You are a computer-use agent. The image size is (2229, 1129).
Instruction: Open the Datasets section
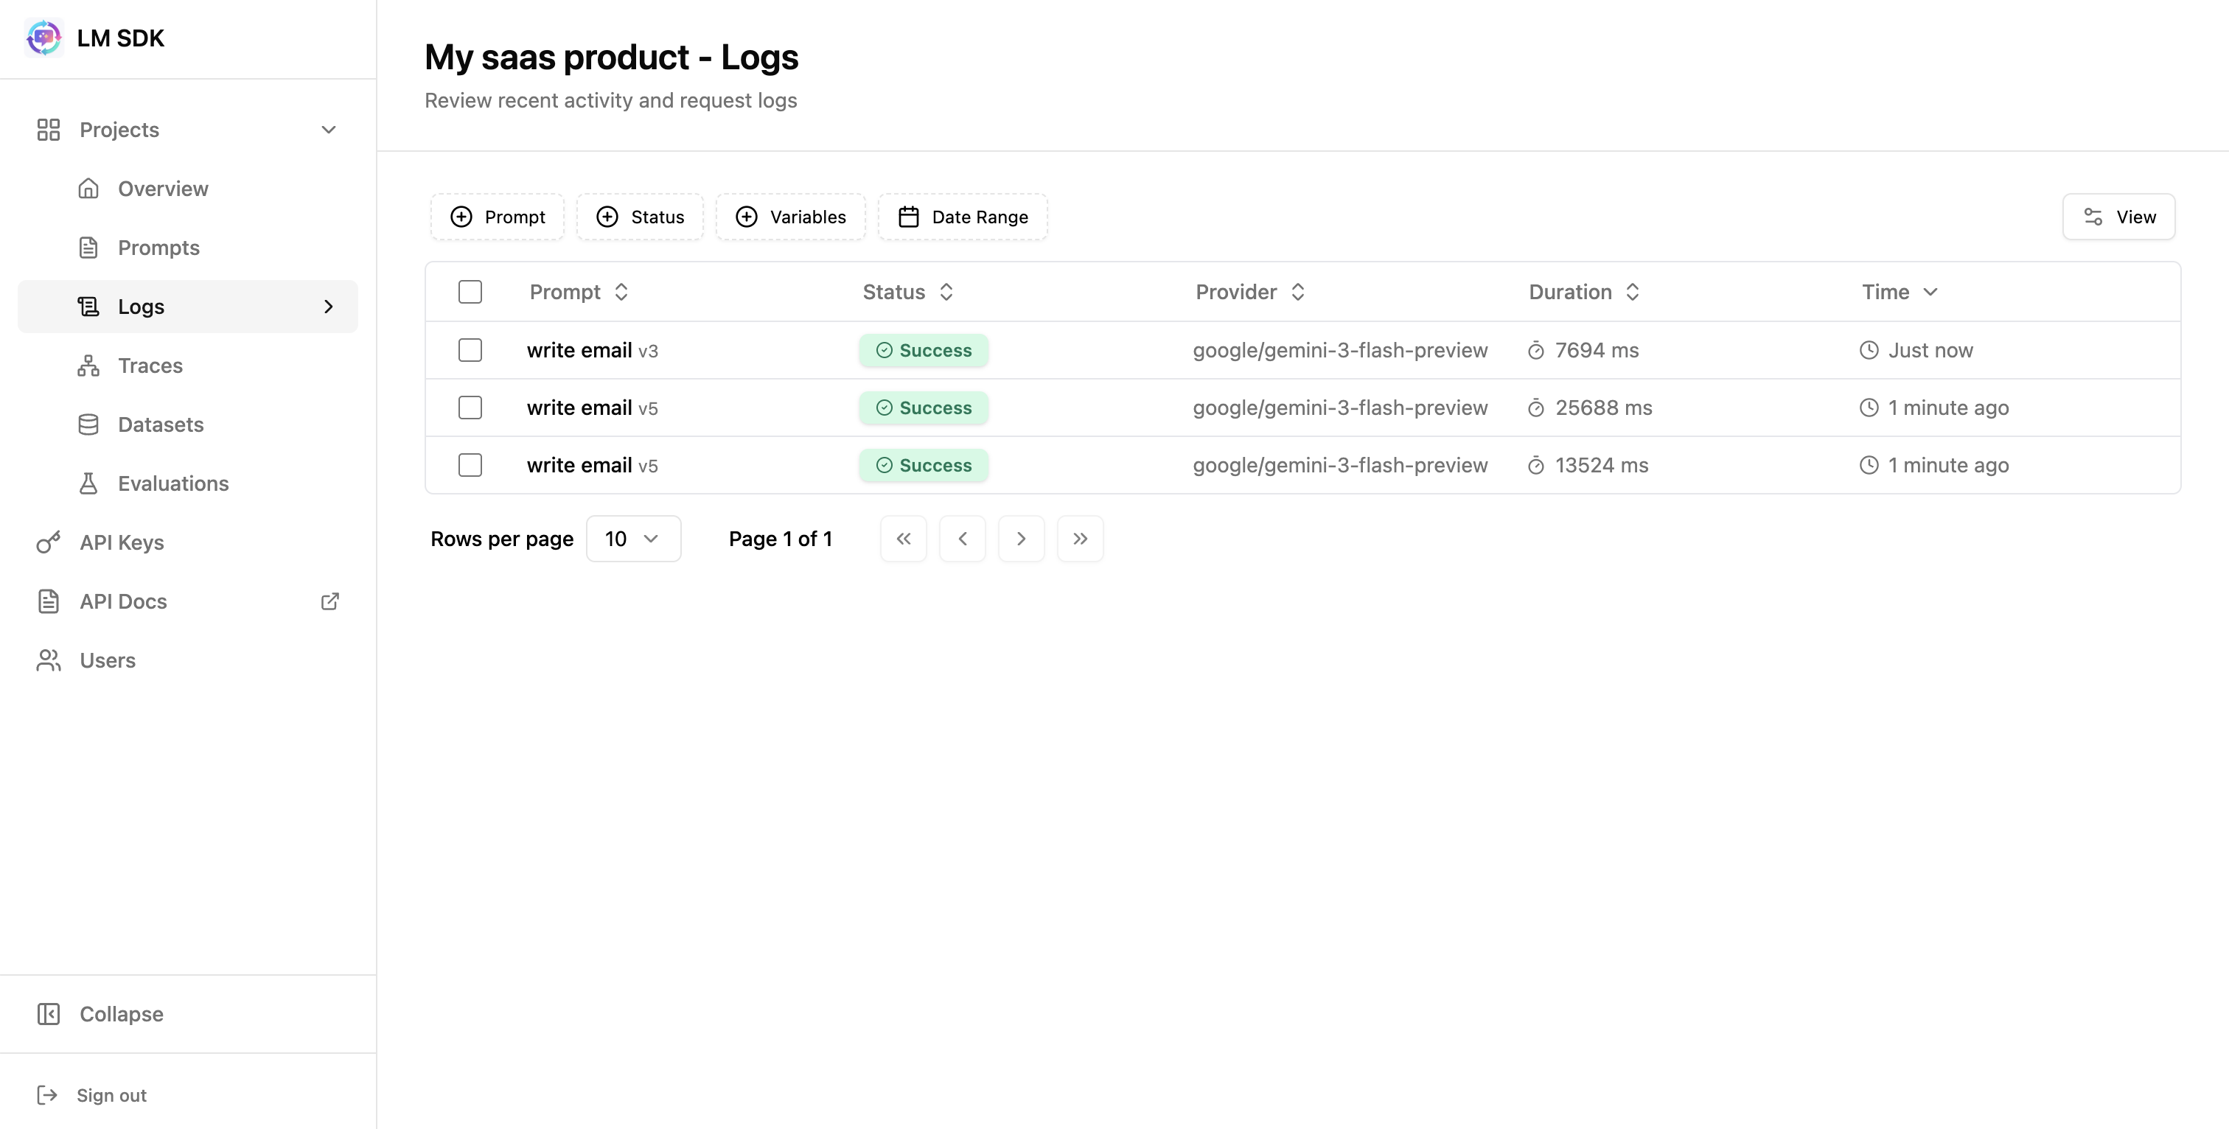pos(161,424)
